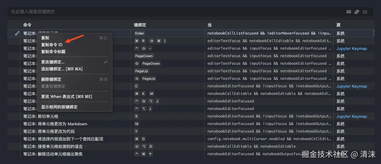The width and height of the screenshot is (381, 164).
Task: Click the pencil edit icon in first row
Action: (17, 33)
